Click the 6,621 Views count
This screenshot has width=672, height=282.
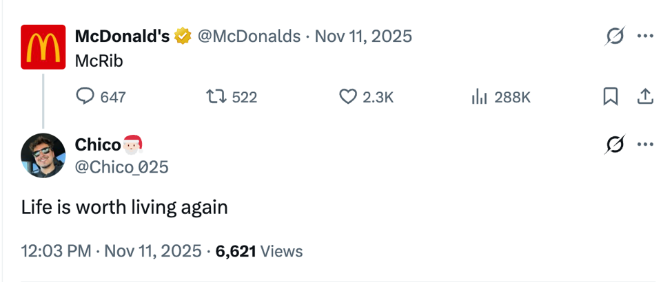point(259,251)
